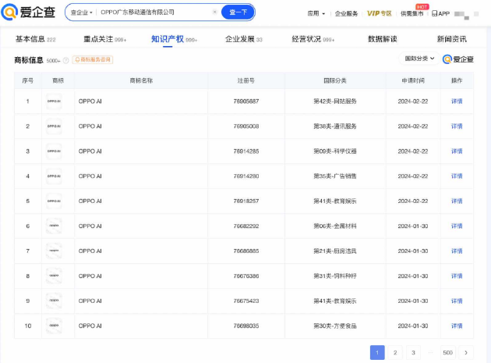The height and width of the screenshot is (363, 491).
Task: Open 详情 for 第09类-科学仪器 row
Action: pyautogui.click(x=457, y=151)
